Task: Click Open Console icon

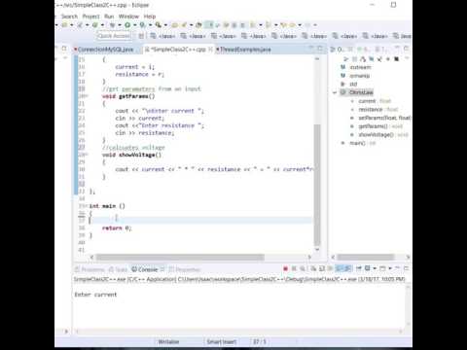Action: pos(382,268)
